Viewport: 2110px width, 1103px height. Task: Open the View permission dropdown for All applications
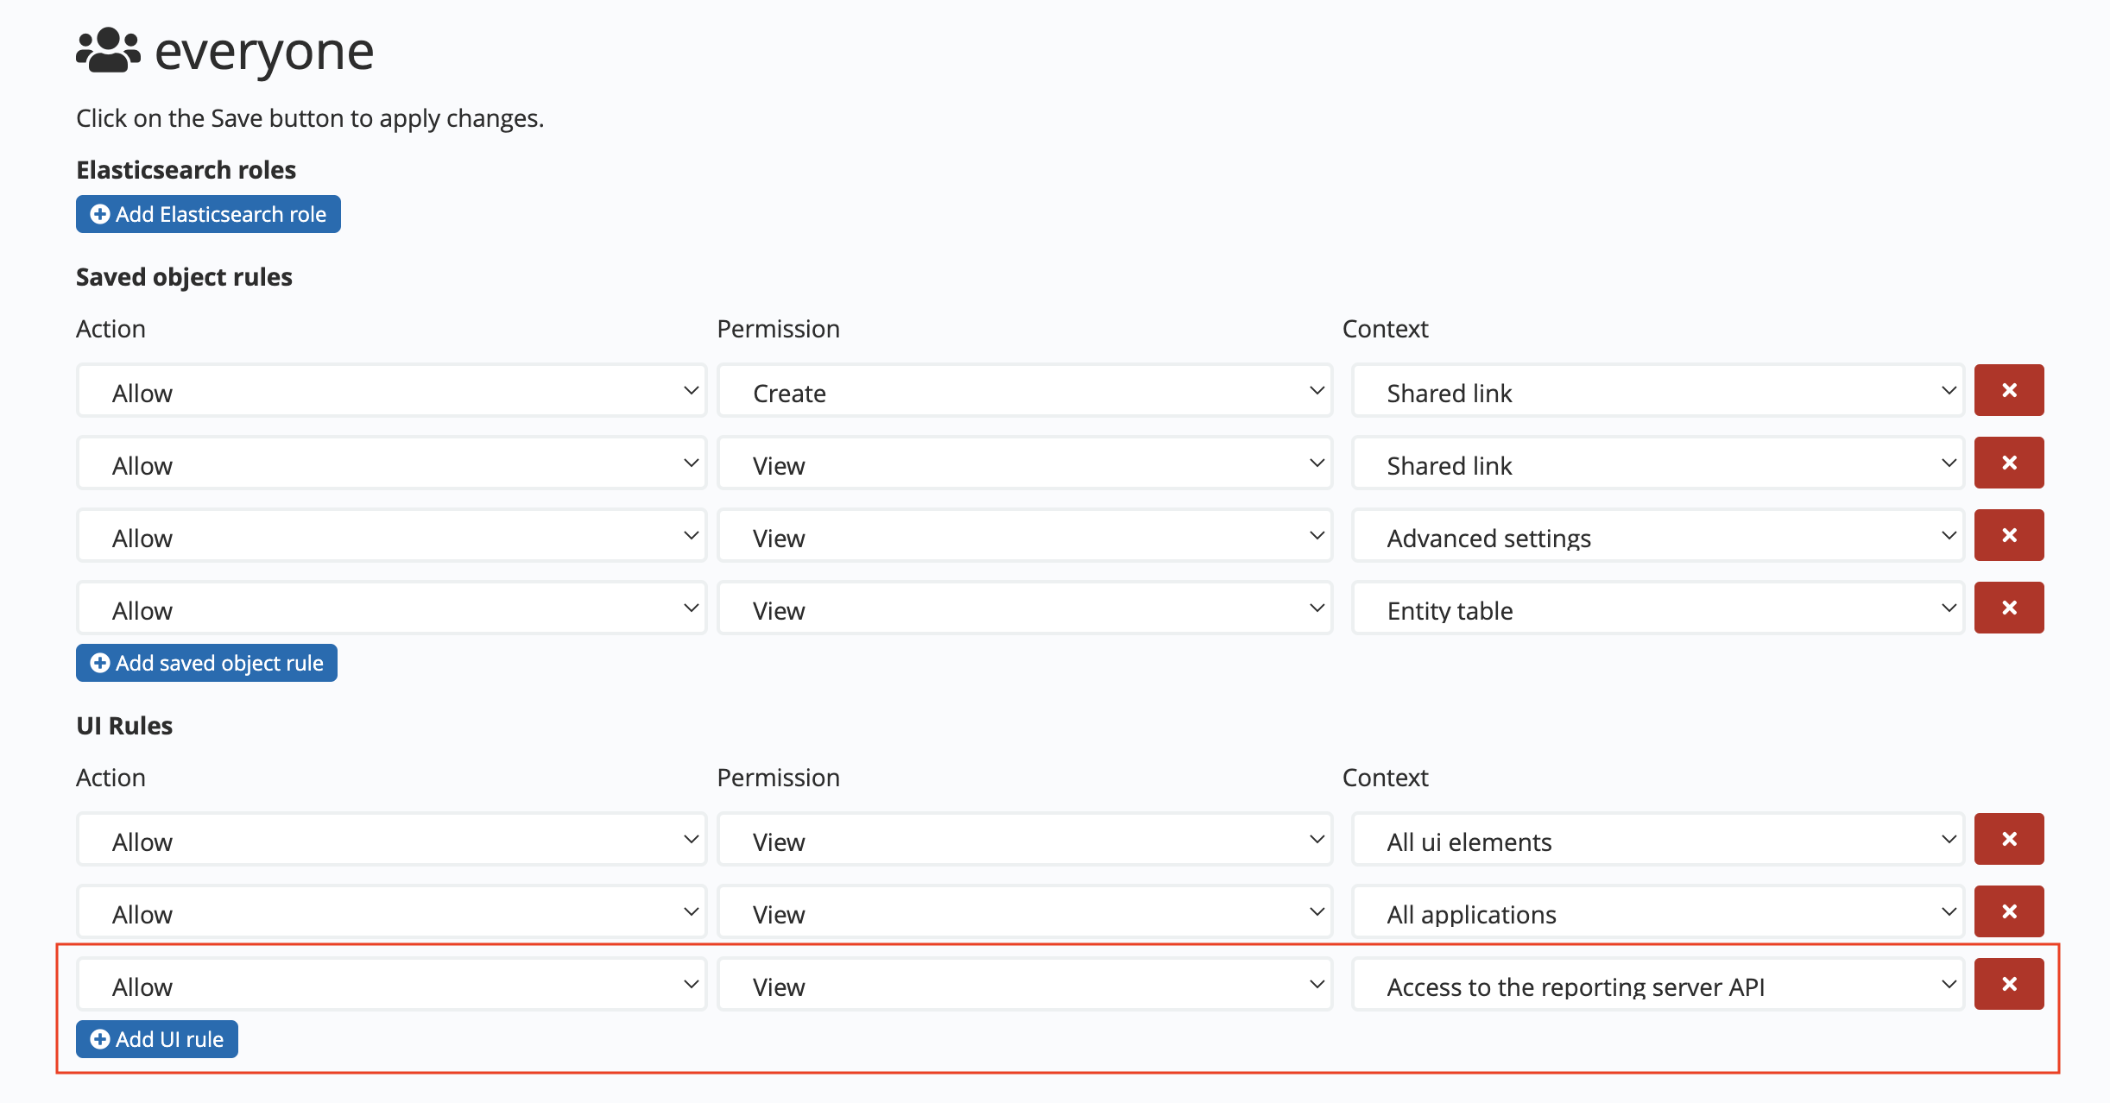pyautogui.click(x=1024, y=912)
